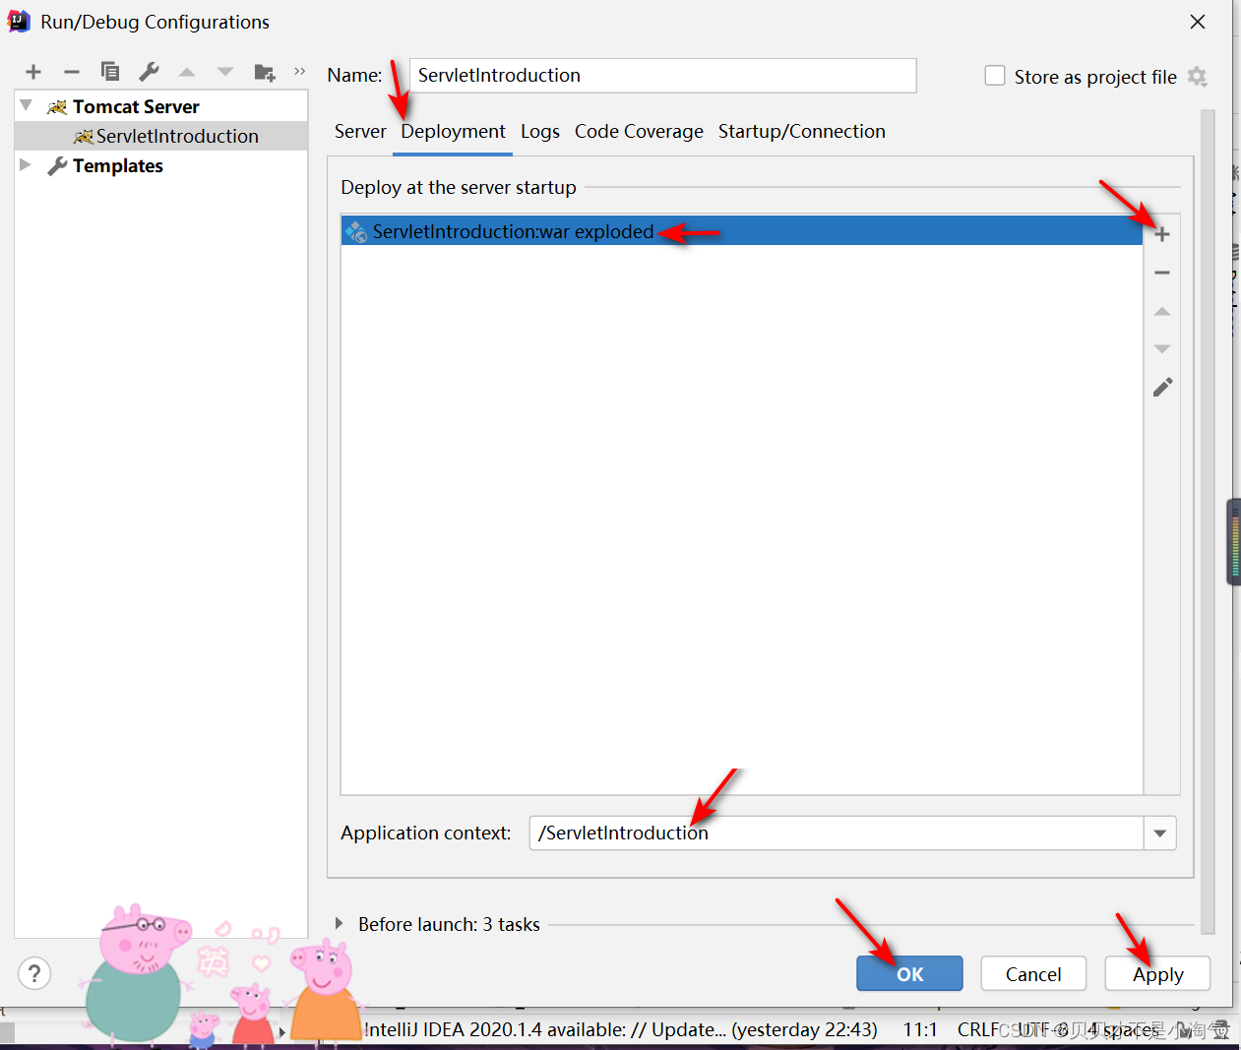Image resolution: width=1241 pixels, height=1050 pixels.
Task: Move configuration down arrow in left toolbar
Action: [225, 72]
